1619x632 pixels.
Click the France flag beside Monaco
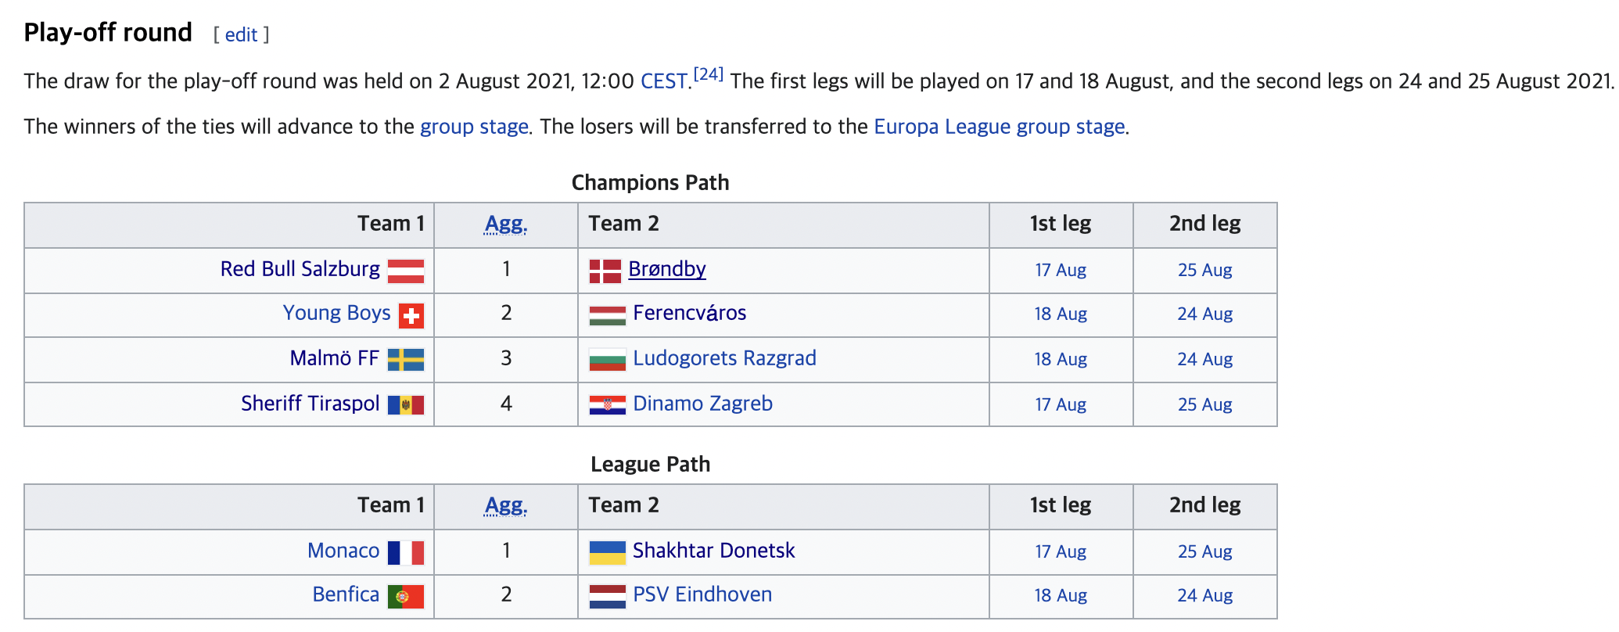coord(406,552)
